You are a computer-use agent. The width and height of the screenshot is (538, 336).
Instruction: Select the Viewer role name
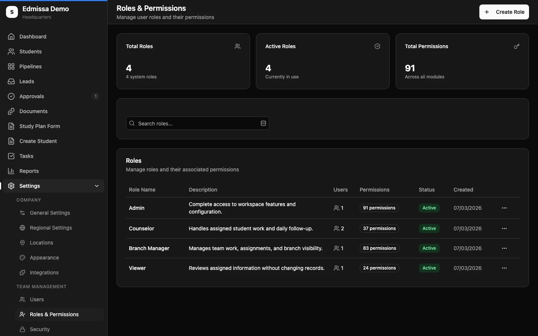point(137,268)
